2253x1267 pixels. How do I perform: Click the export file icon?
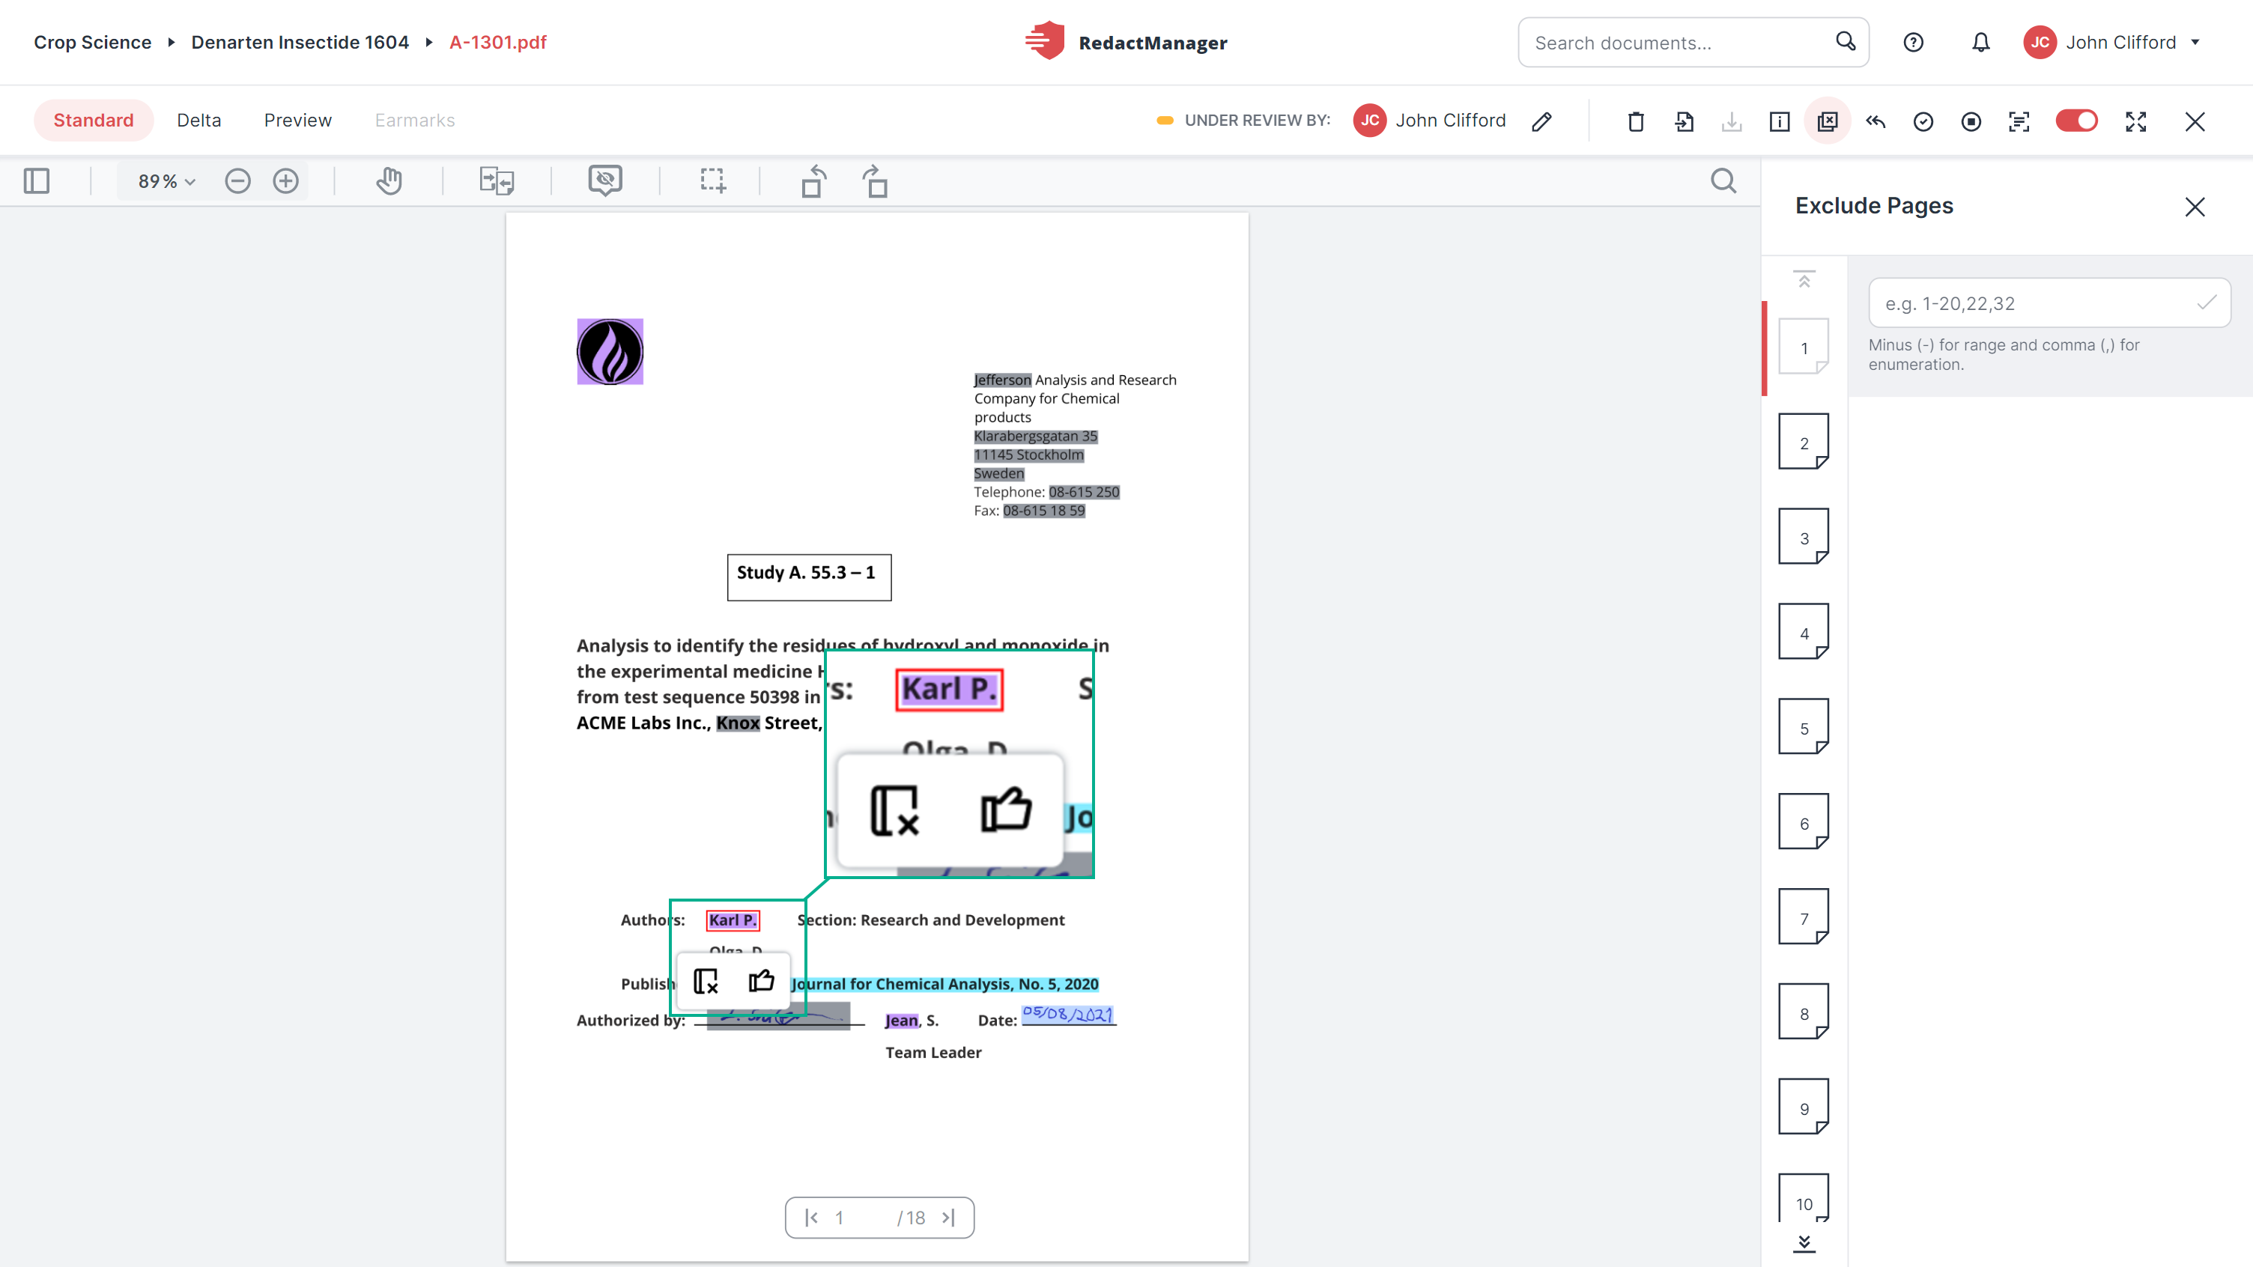[x=1685, y=121]
